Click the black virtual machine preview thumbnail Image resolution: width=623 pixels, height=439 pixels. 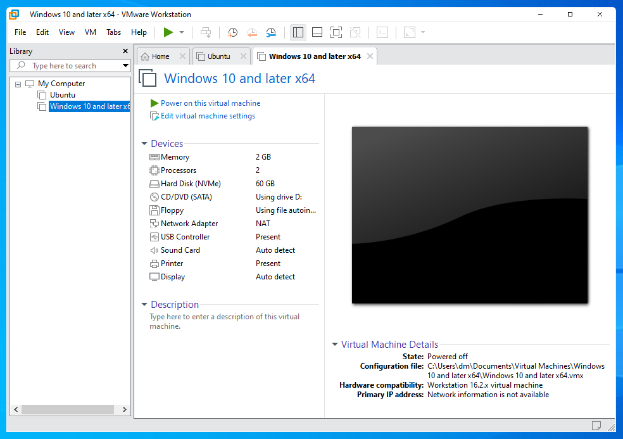pos(470,215)
